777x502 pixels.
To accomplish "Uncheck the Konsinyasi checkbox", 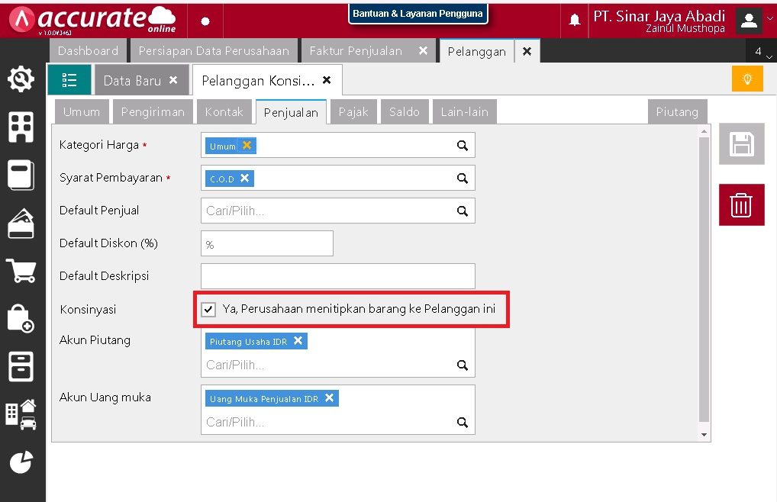I will tap(208, 309).
